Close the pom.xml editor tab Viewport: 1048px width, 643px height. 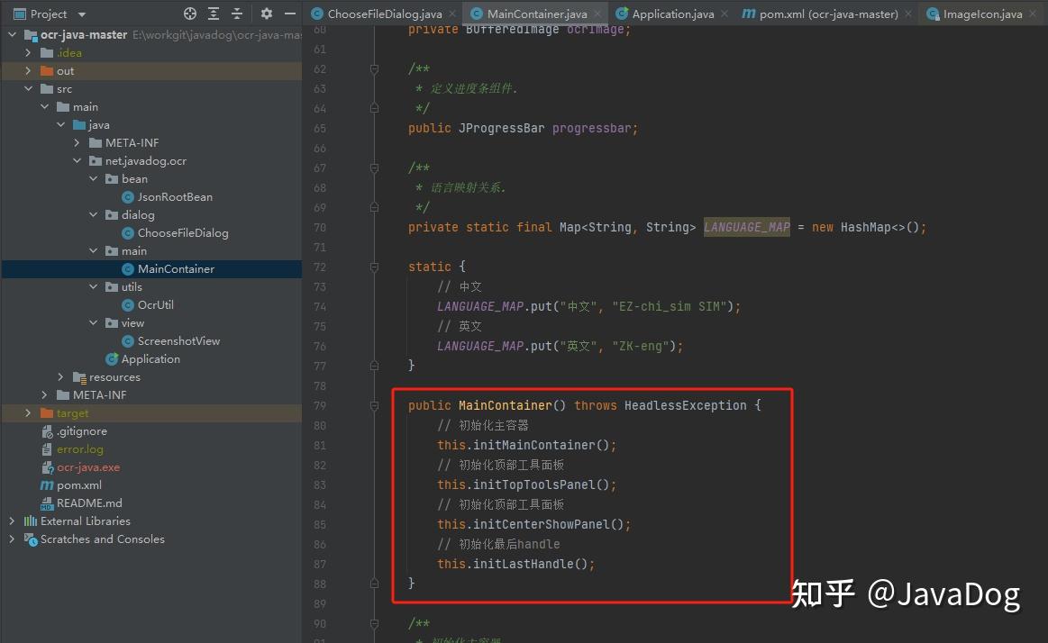tap(908, 14)
